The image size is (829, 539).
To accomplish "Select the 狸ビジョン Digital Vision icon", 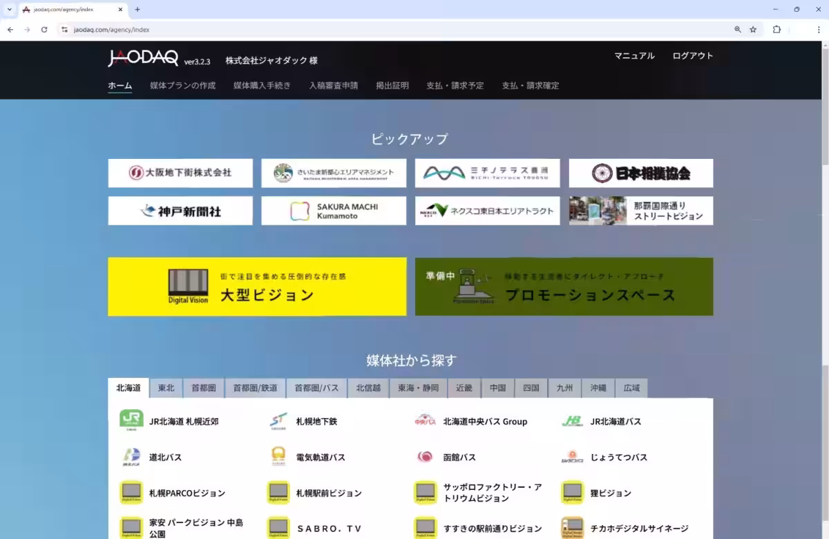I will (573, 492).
